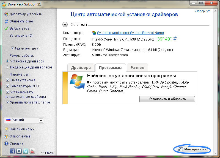
Task: Click the Параметры label
Action: (x=19, y=74)
